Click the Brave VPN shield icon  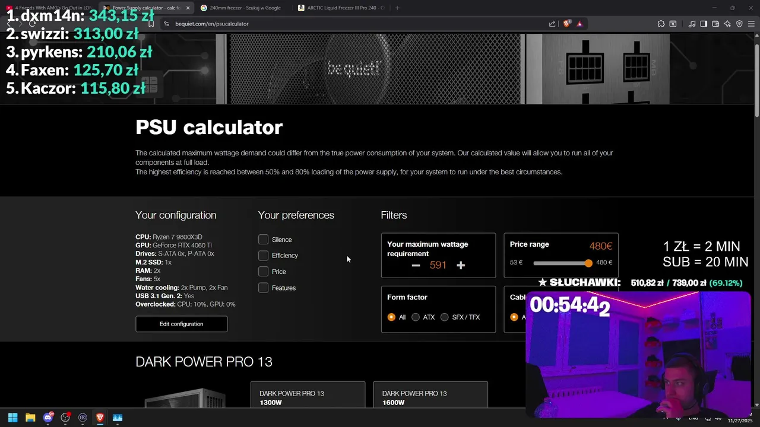(x=739, y=24)
